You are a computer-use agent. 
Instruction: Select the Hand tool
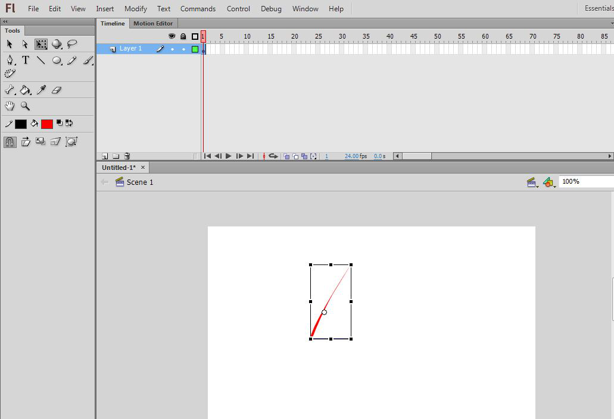(x=10, y=106)
